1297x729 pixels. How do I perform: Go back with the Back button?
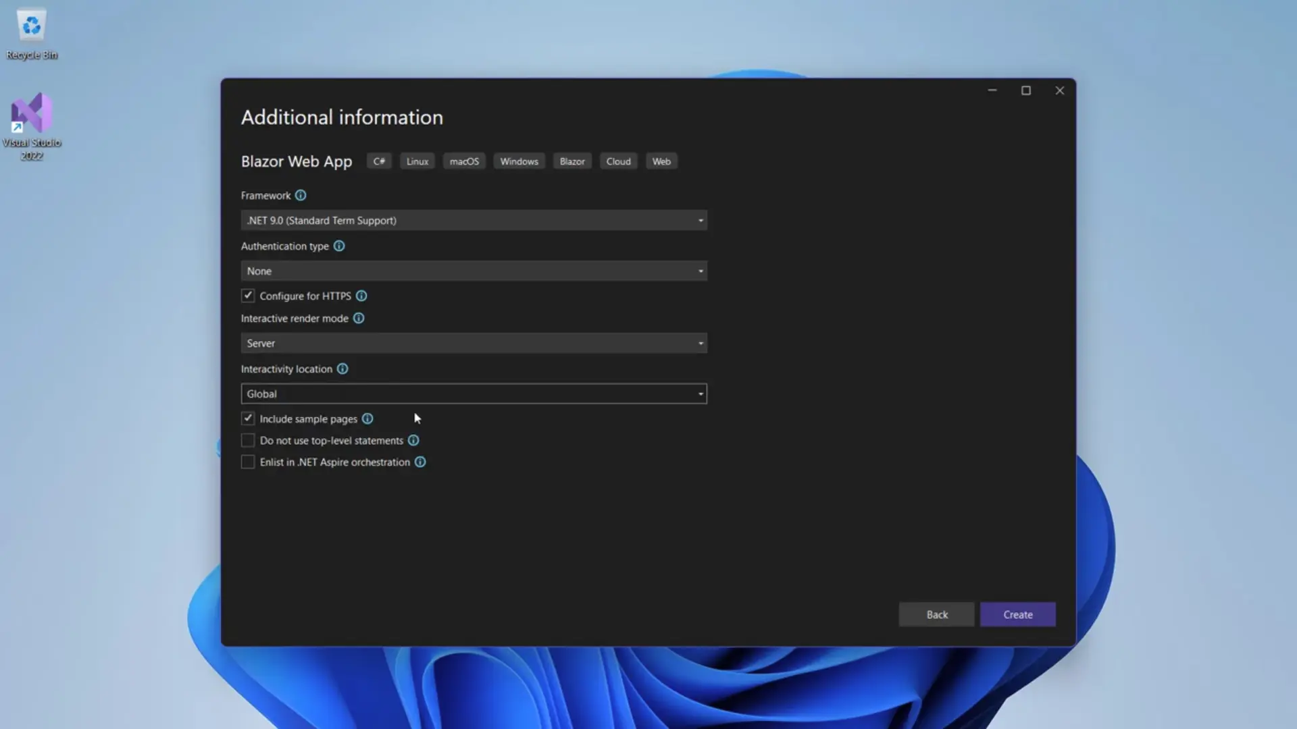(936, 614)
